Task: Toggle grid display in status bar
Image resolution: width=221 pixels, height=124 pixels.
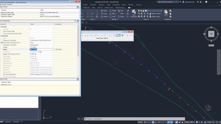Action: (145, 122)
